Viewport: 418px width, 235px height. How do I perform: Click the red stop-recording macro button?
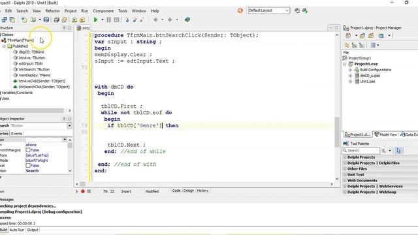[83, 191]
